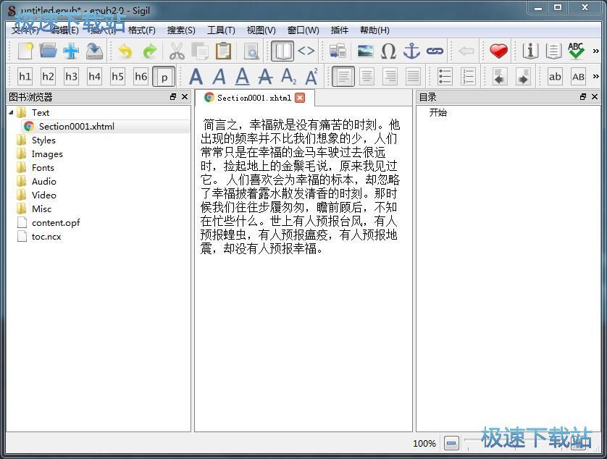Open the 视图(V) menu
The width and height of the screenshot is (607, 459).
(261, 30)
